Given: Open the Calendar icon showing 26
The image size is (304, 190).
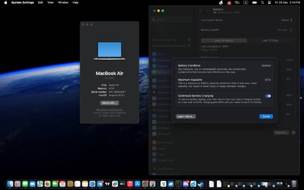Looking at the screenshot, I should coord(62,184).
